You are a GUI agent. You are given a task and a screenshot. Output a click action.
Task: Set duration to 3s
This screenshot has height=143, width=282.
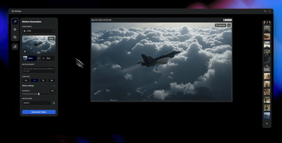click(26, 81)
